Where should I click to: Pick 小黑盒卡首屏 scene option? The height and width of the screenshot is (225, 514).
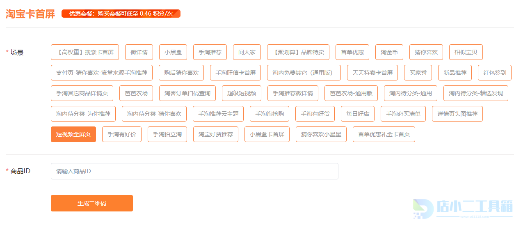click(267, 134)
